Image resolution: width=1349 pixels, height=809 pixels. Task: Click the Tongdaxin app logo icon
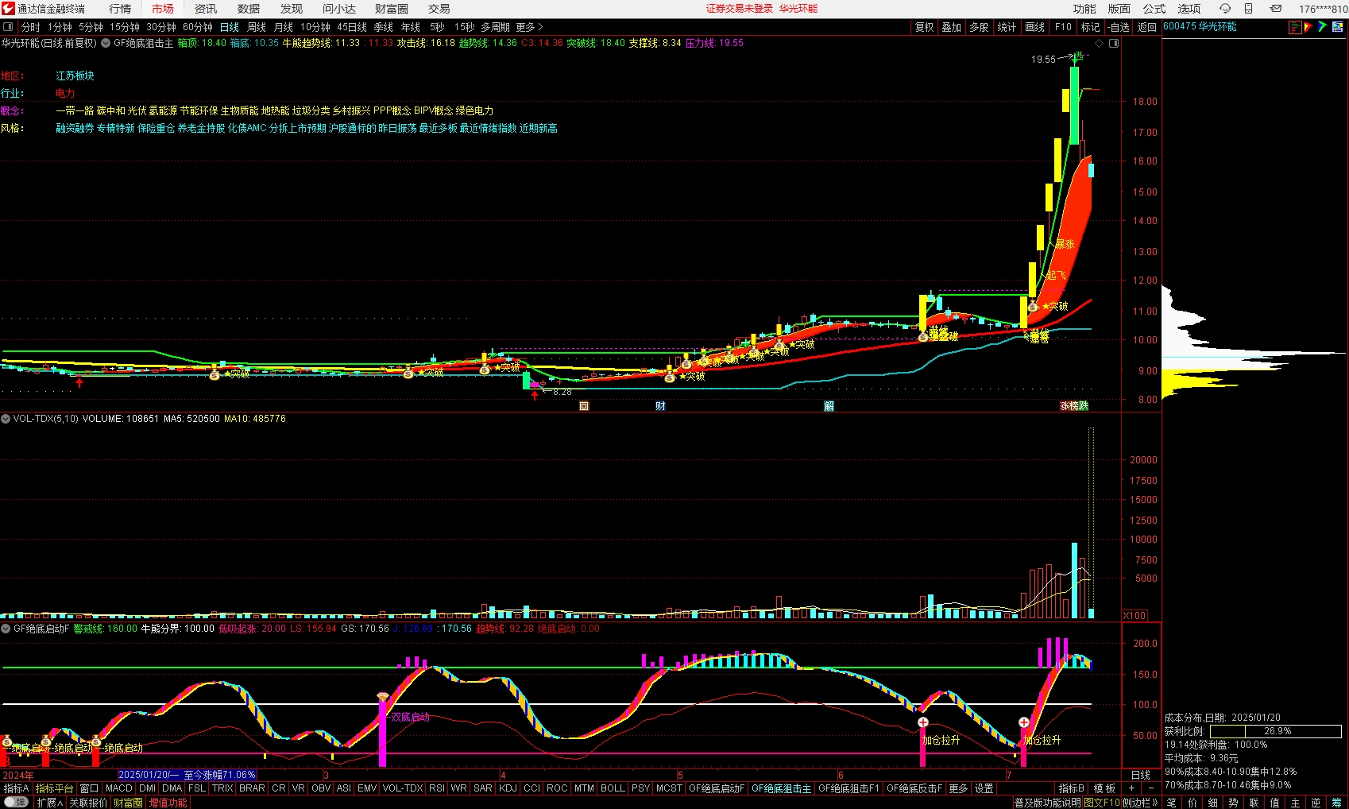click(8, 9)
